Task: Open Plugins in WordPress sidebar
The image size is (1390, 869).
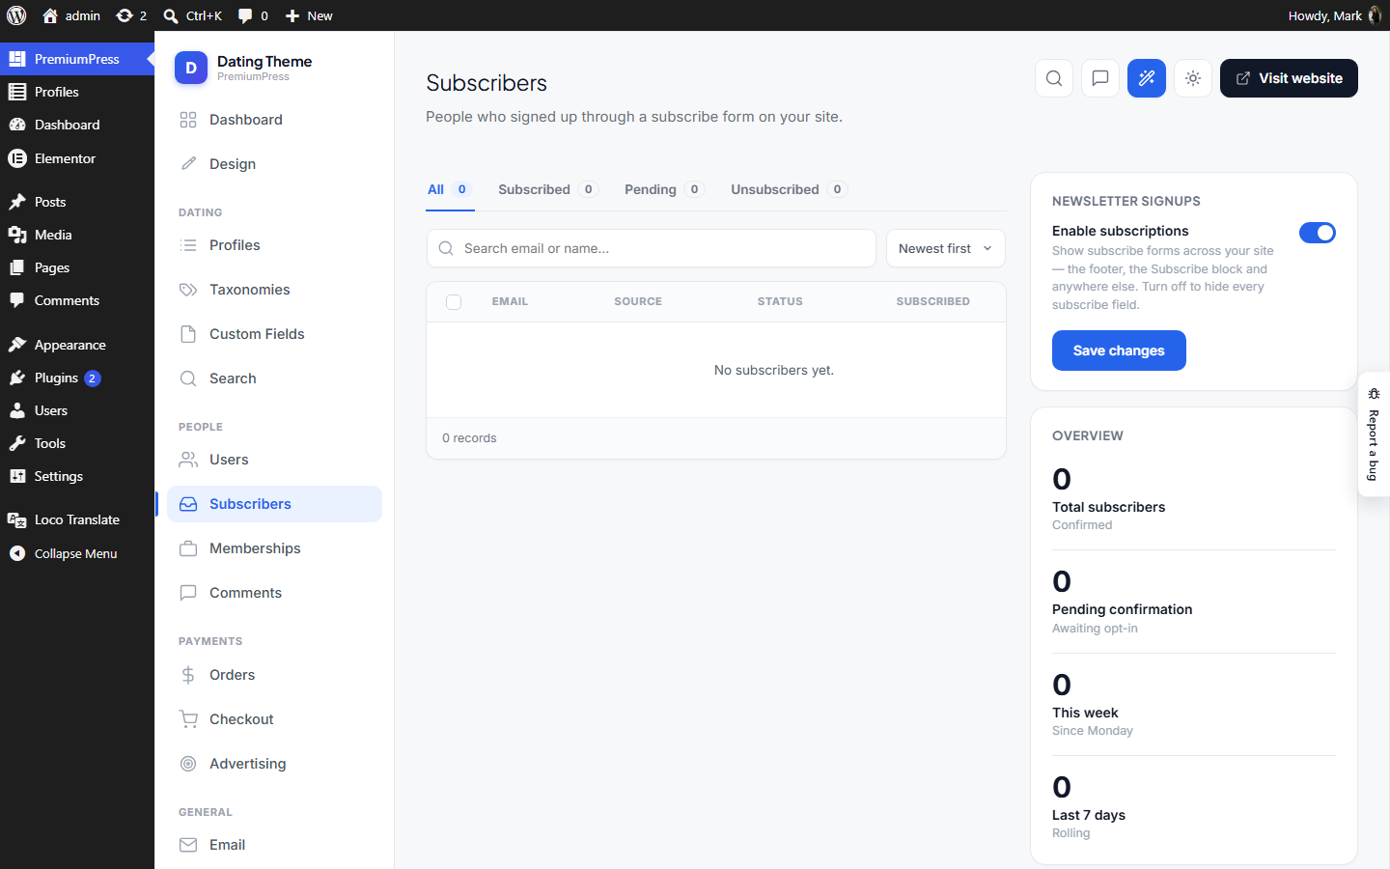Action: point(77,378)
